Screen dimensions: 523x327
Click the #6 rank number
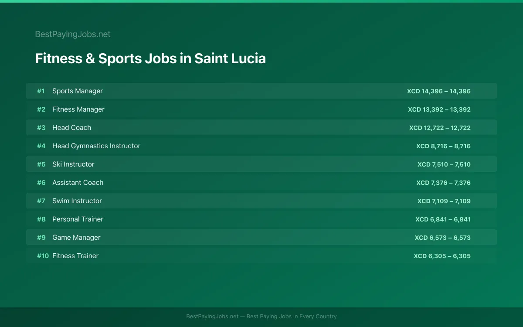(41, 183)
